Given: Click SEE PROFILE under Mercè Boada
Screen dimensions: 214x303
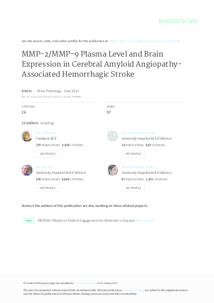Looking at the screenshot, I should coord(47,154).
